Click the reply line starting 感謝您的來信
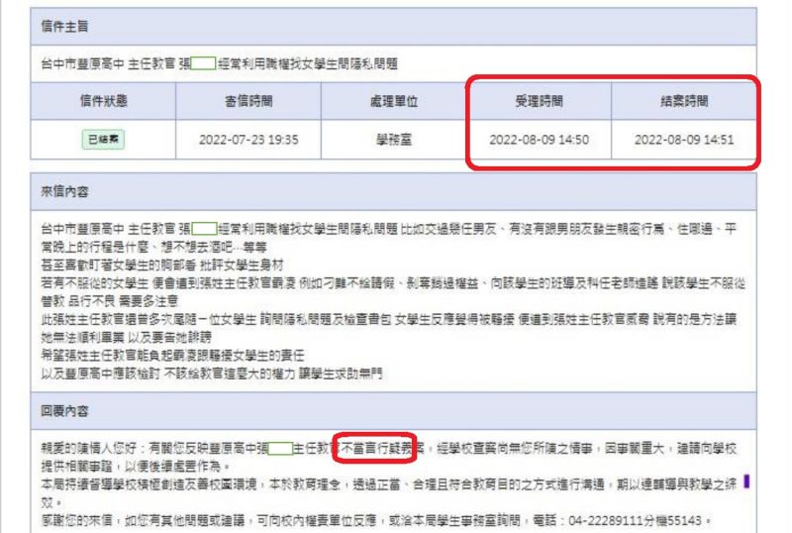792x533 pixels. pos(376,520)
